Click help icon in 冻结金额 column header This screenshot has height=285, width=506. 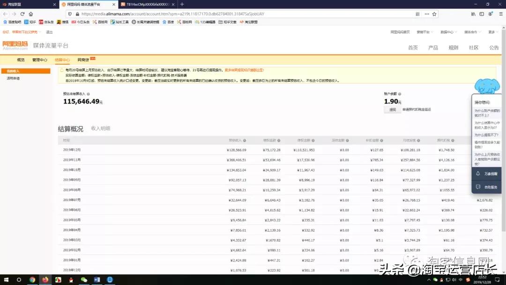coord(347,141)
